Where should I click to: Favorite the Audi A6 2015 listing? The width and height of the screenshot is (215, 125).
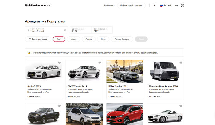59,63
